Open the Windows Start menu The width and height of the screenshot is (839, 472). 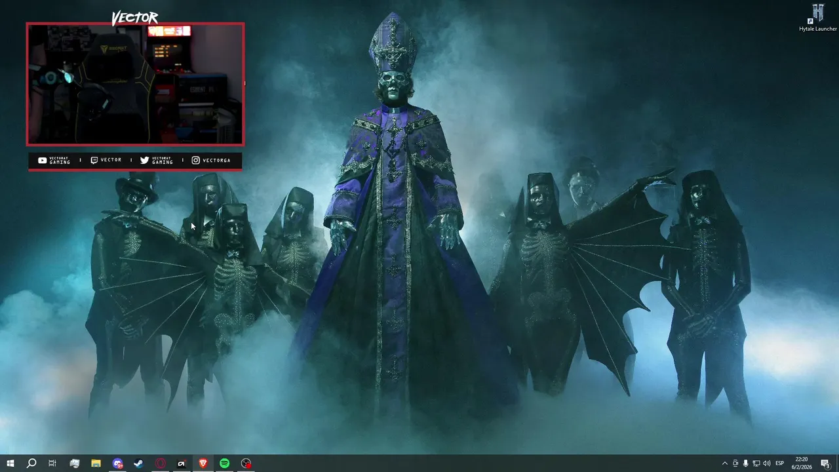pos(10,463)
